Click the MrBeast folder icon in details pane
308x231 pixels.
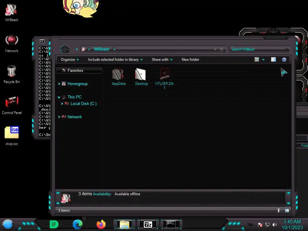66,198
